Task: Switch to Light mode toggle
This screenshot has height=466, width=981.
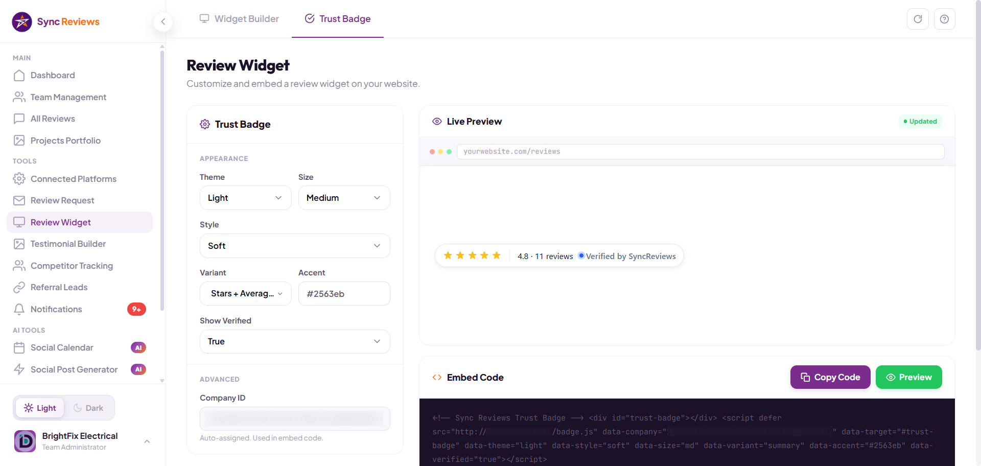Action: (x=40, y=408)
